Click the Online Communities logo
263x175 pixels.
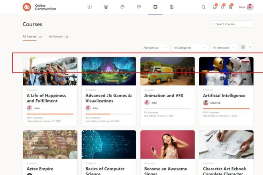point(39,7)
